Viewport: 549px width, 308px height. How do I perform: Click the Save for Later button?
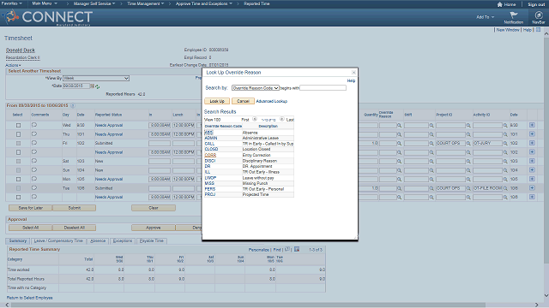coord(31,208)
